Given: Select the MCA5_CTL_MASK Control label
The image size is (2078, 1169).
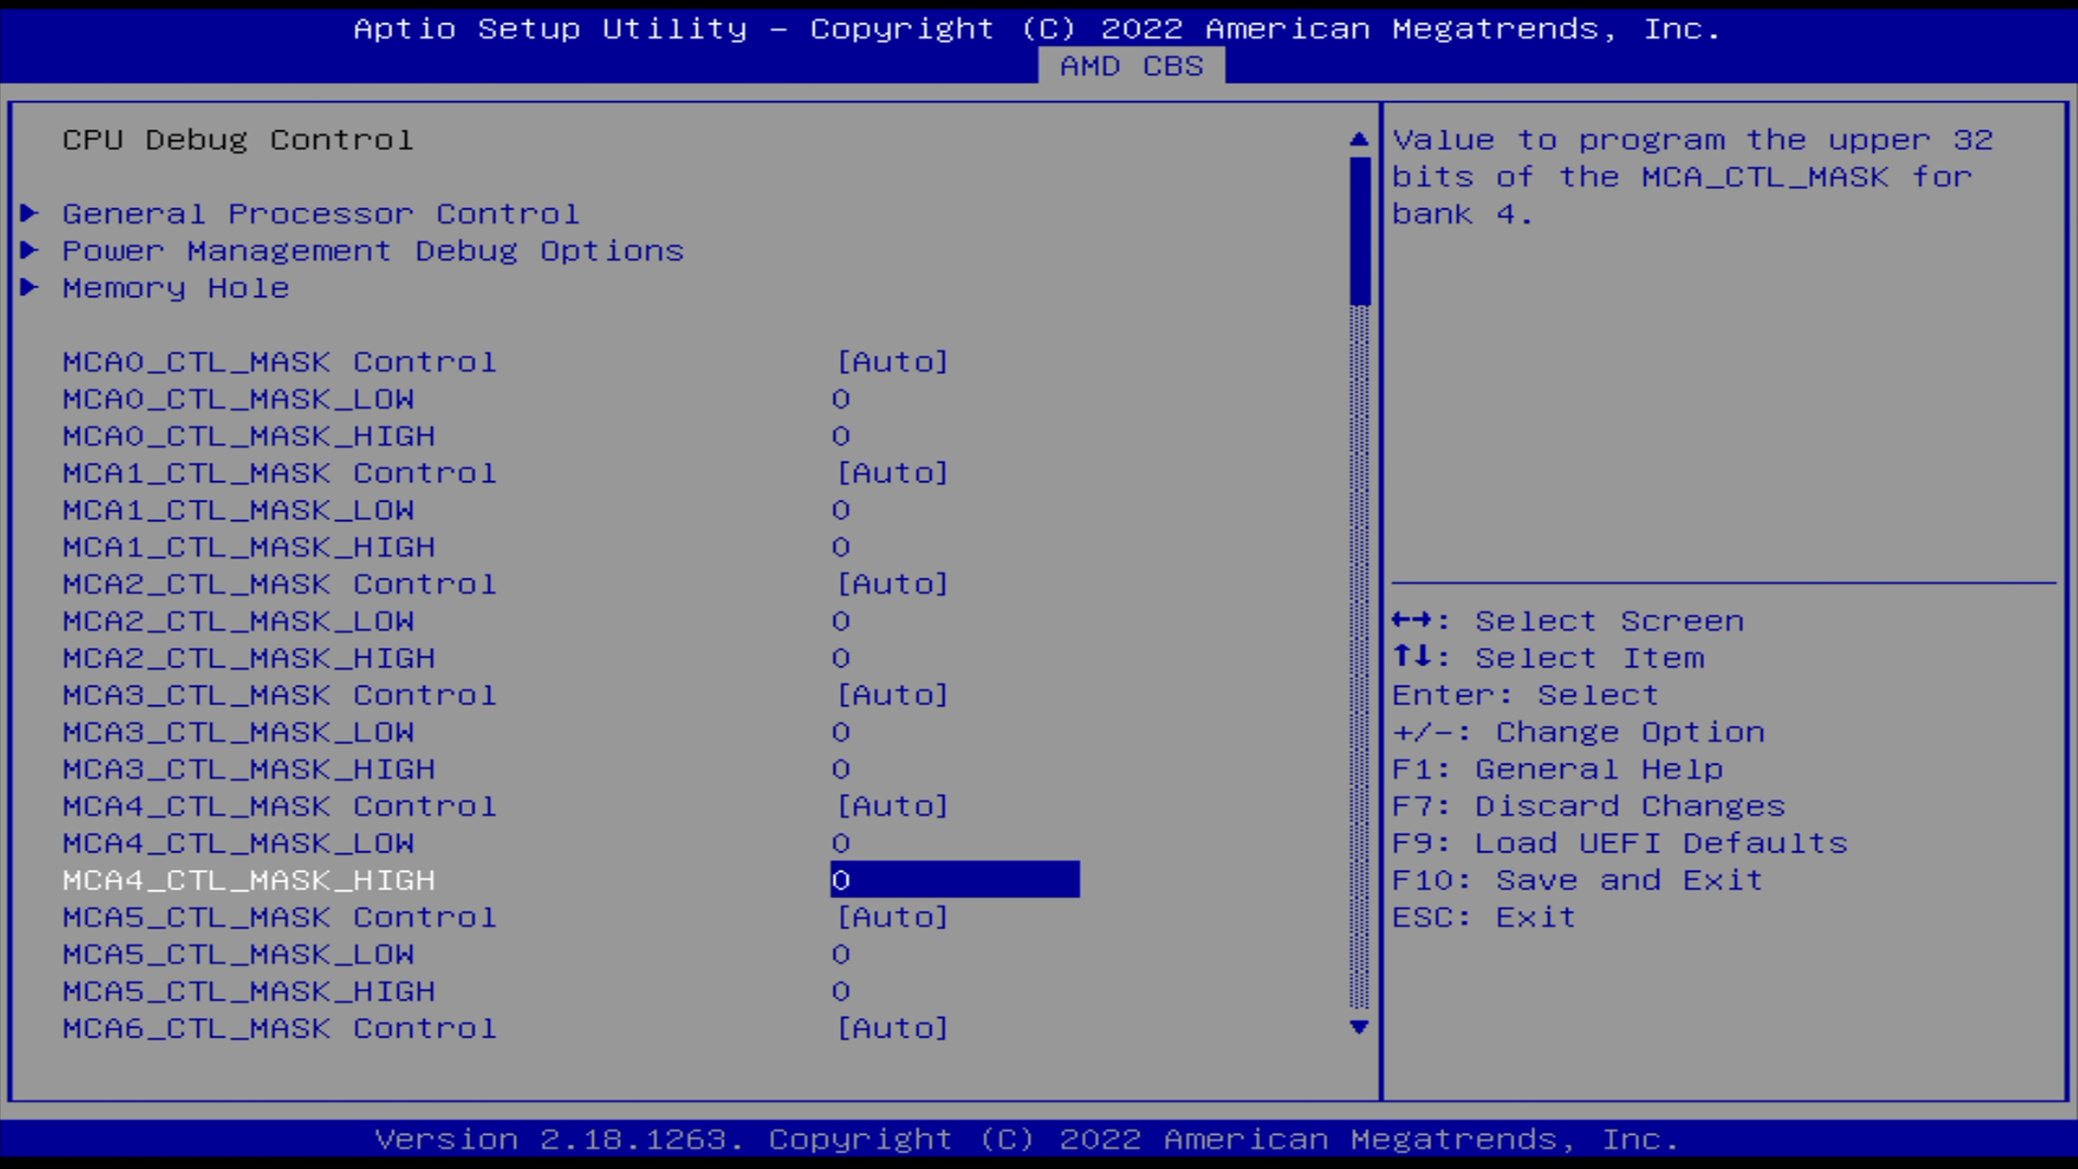Looking at the screenshot, I should tap(280, 917).
